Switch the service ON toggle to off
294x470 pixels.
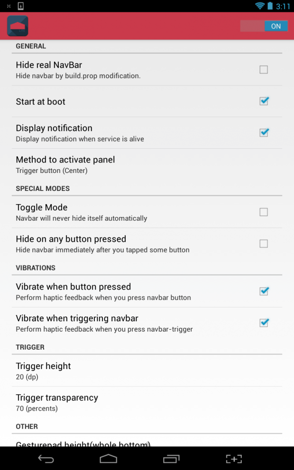(x=264, y=26)
